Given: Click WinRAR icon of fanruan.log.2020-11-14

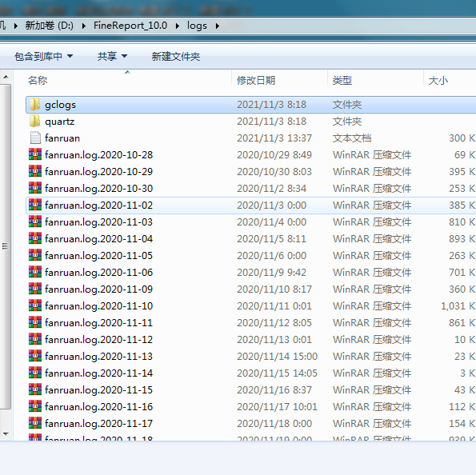Looking at the screenshot, I should point(35,373).
